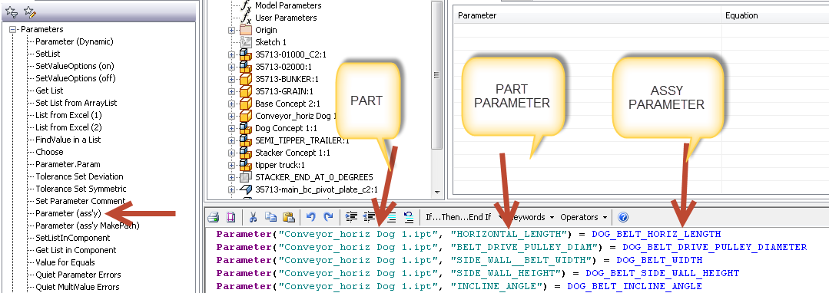Click the part icon of Base Concept 2:1
829x293 pixels.
coord(245,104)
